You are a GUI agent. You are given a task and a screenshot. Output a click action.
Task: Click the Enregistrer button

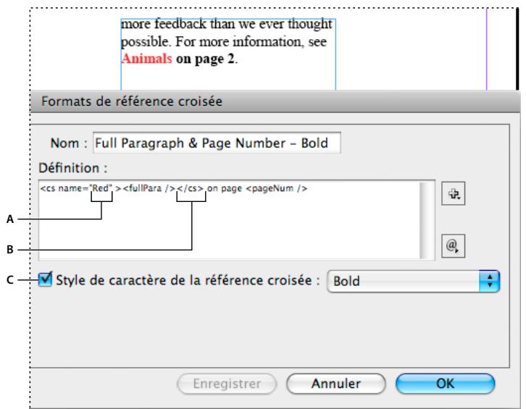(227, 384)
